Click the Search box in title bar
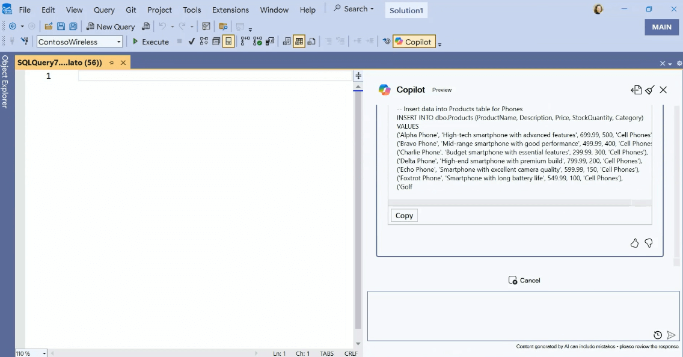 click(x=354, y=8)
